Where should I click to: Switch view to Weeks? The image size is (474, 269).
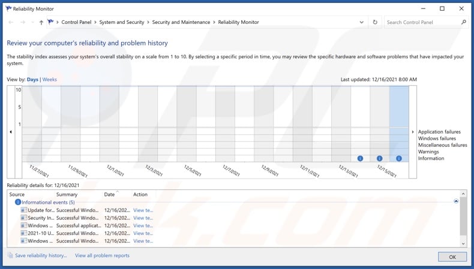pos(50,80)
